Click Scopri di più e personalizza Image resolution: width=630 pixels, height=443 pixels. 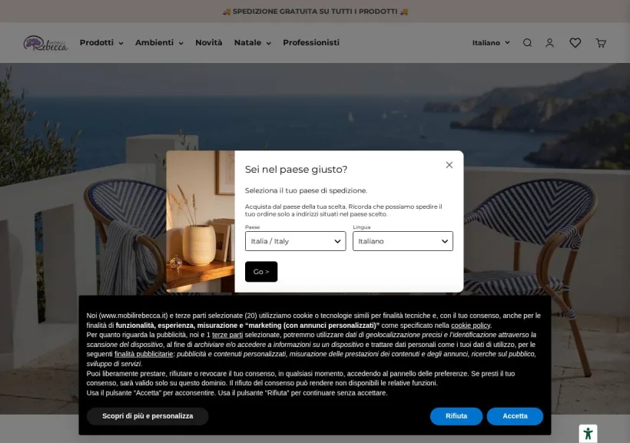148,416
